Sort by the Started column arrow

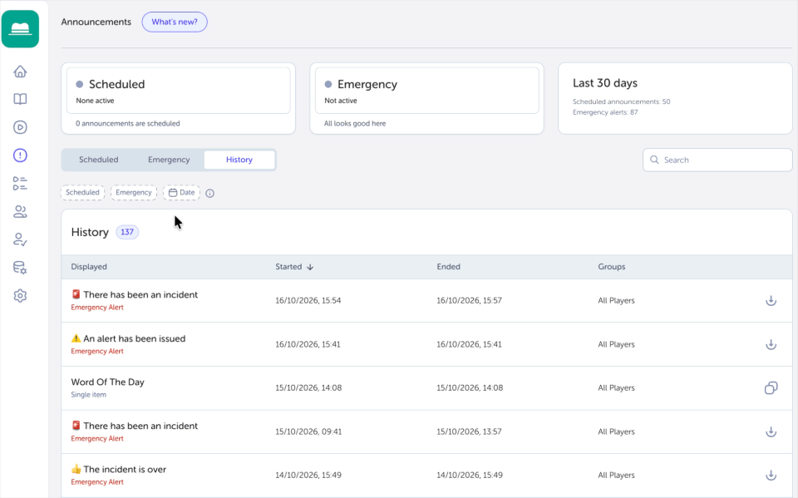tap(310, 267)
